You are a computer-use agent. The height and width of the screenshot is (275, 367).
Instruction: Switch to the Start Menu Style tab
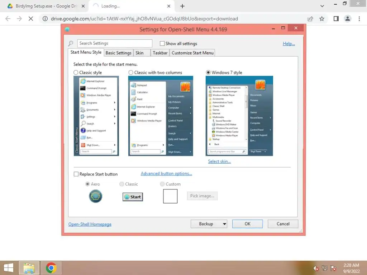[x=86, y=52]
